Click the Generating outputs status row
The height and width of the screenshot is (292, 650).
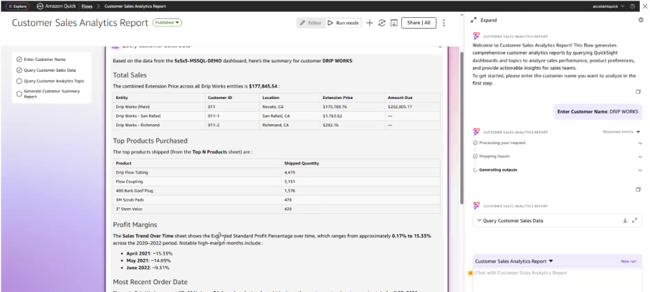point(557,169)
